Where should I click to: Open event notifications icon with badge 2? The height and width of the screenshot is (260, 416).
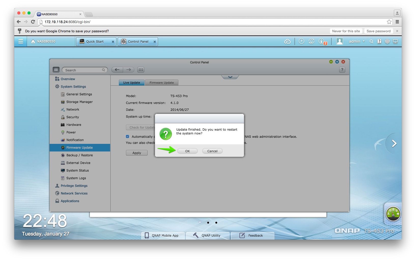tap(323, 42)
